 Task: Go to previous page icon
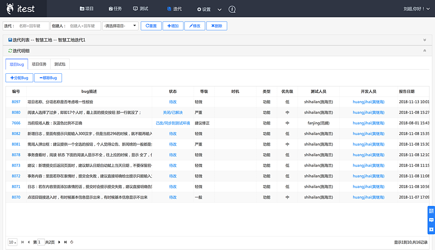28,242
